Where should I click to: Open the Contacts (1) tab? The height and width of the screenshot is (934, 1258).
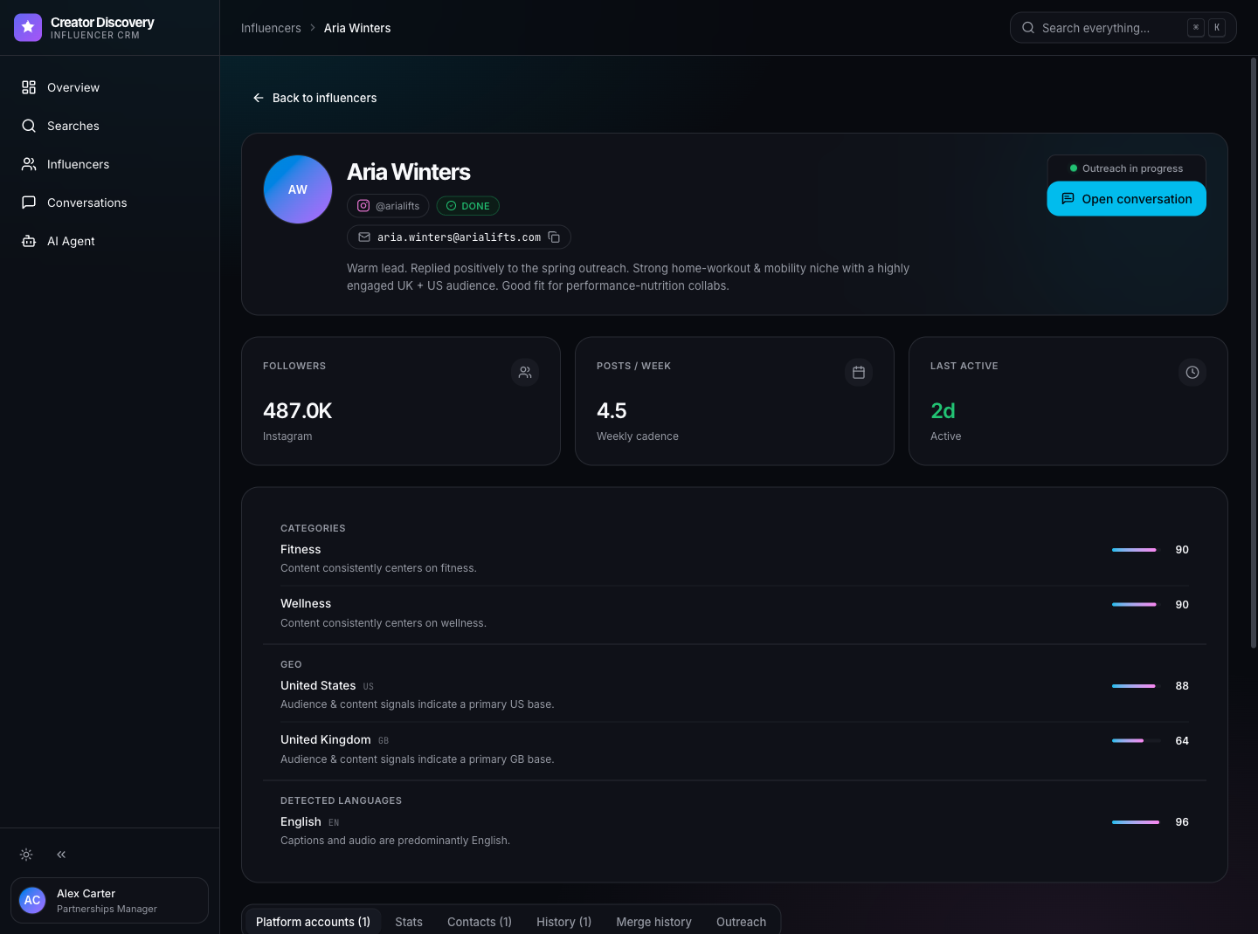tap(480, 922)
